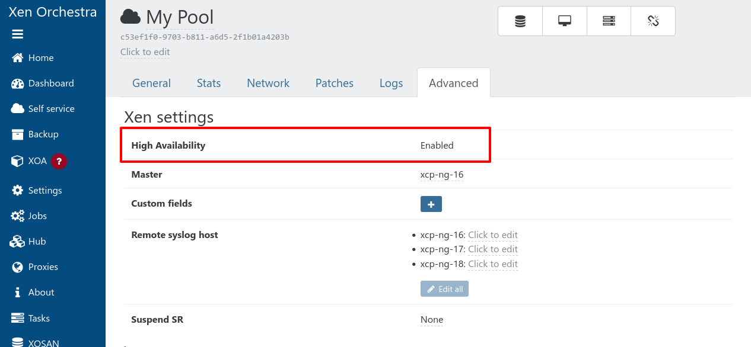Click the Hub cubes icon

pos(17,242)
